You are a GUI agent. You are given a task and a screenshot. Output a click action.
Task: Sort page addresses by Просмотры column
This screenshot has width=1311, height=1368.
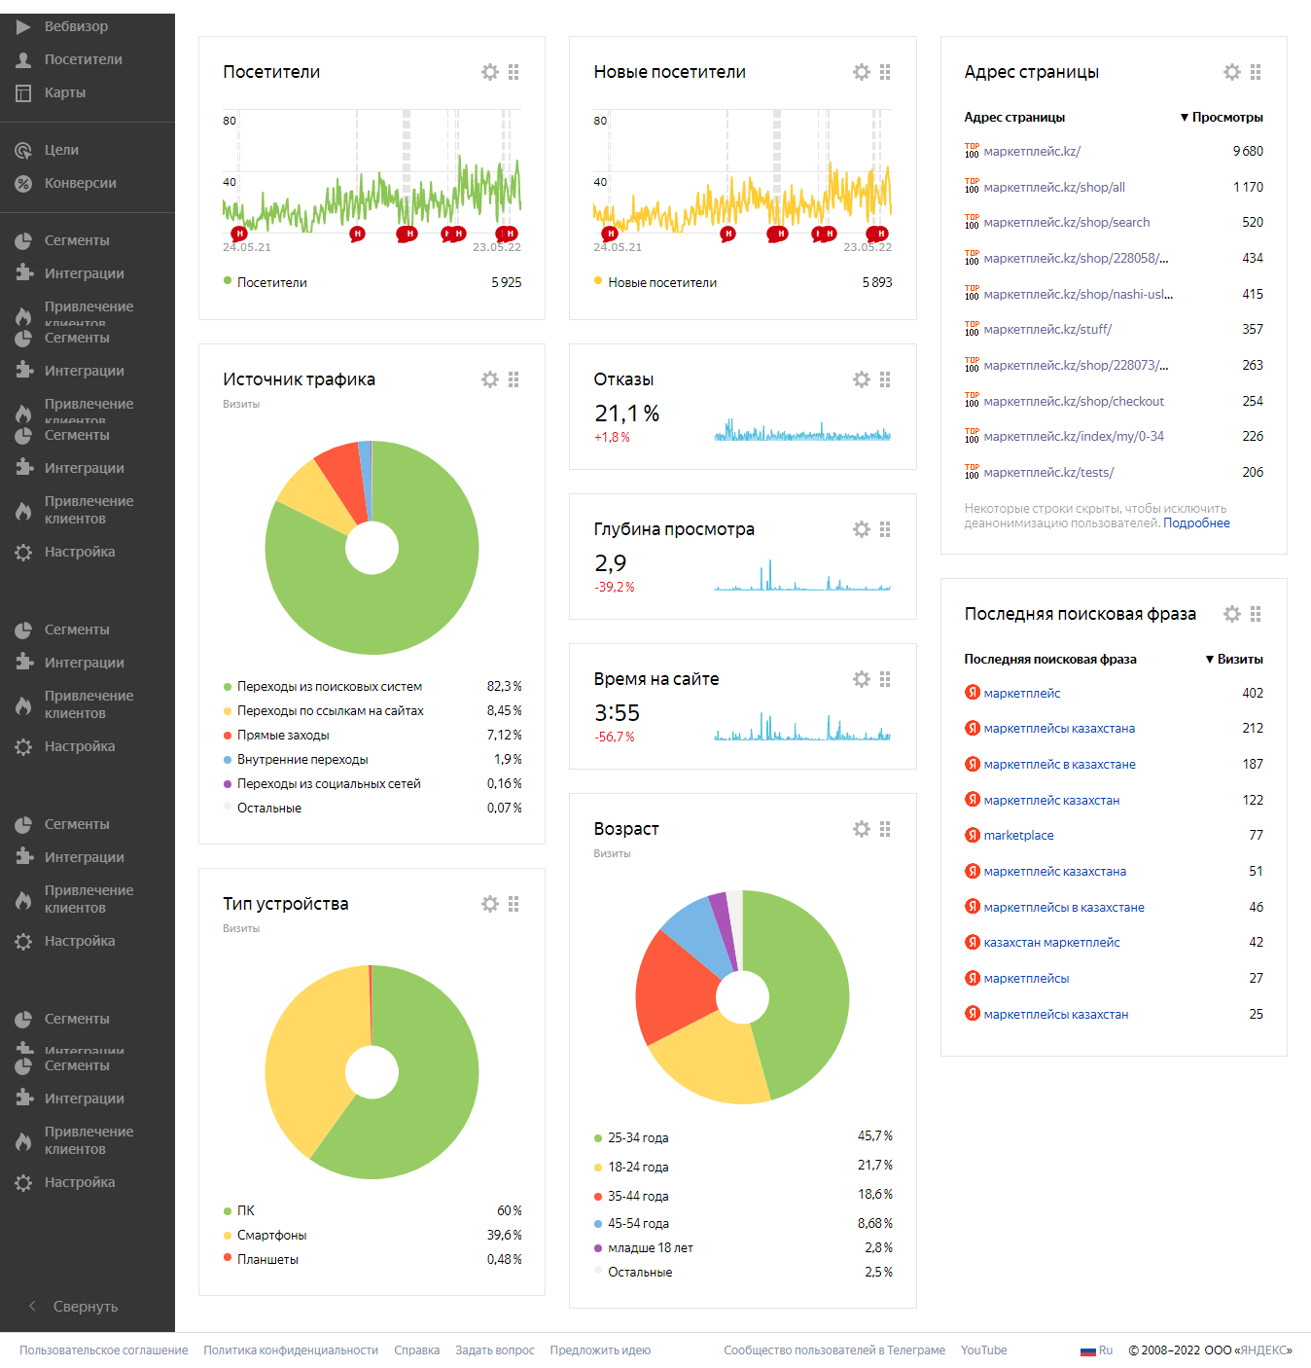[x=1225, y=118]
